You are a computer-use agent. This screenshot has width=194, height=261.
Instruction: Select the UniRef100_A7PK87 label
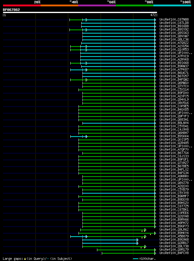(x=174, y=70)
